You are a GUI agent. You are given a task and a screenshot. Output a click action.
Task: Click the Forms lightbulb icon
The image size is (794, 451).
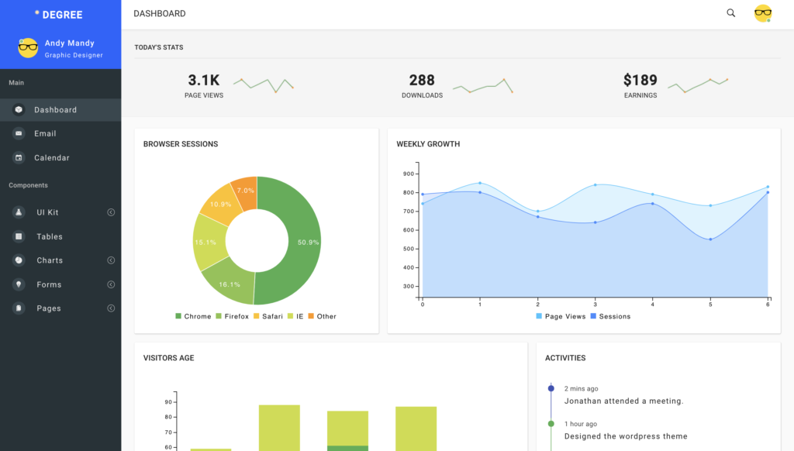pos(19,284)
